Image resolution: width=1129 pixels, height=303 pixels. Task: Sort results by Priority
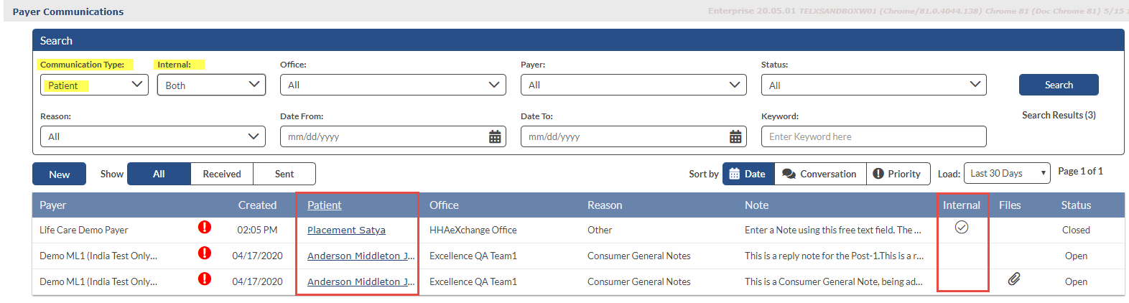tap(897, 174)
